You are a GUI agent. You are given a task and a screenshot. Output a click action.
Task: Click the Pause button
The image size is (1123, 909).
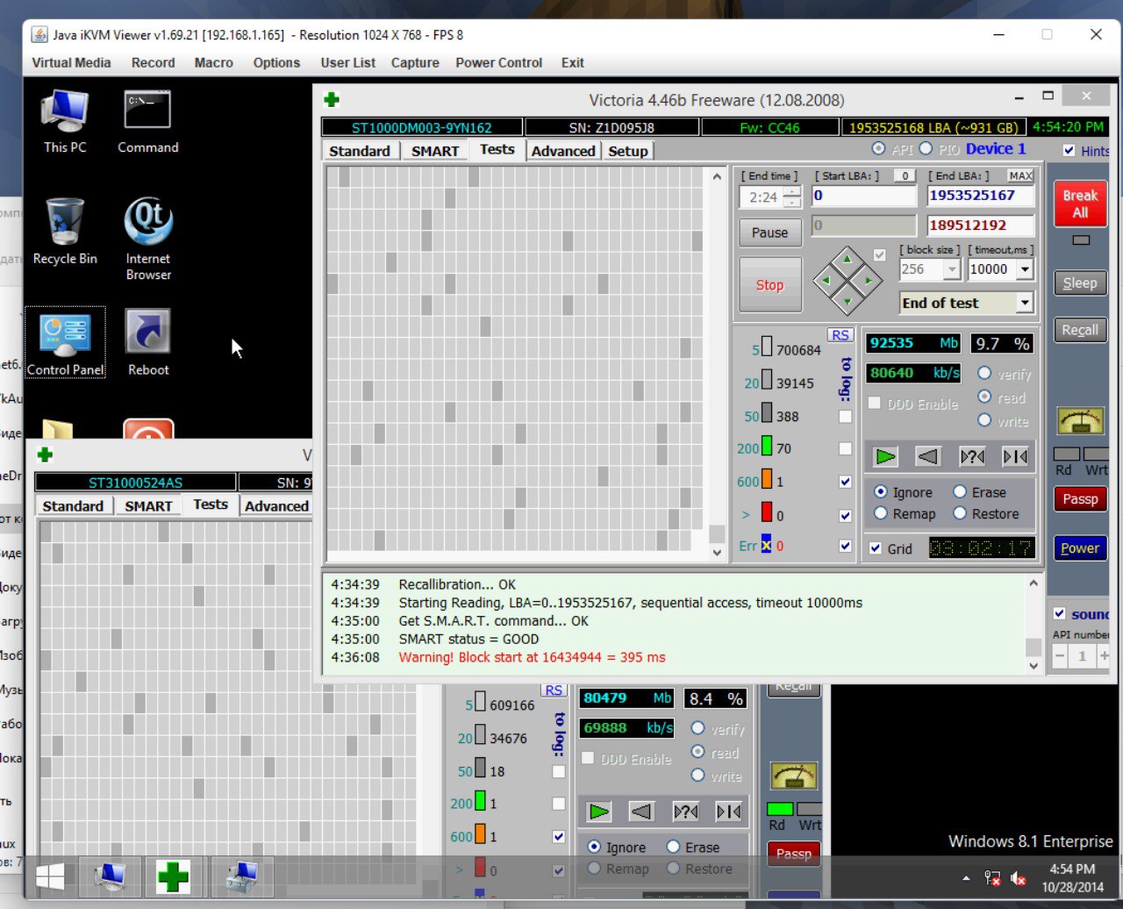[x=769, y=233]
